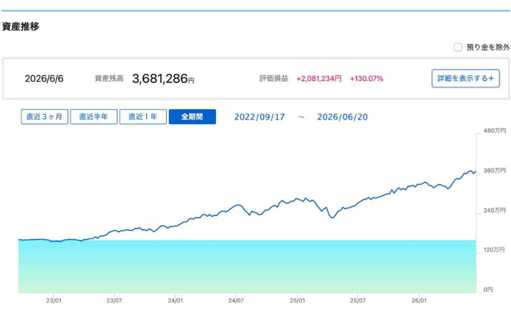
Task: Click the 詳細を表示する+ button
Action: (466, 78)
